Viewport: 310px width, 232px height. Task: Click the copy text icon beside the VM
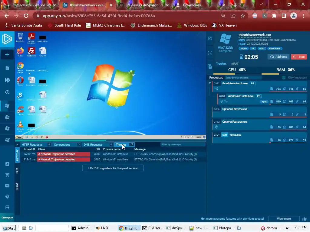coord(210,67)
